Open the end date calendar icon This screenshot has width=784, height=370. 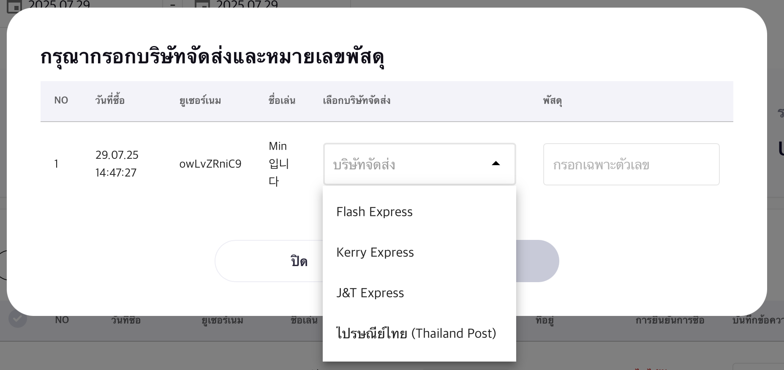coord(202,5)
